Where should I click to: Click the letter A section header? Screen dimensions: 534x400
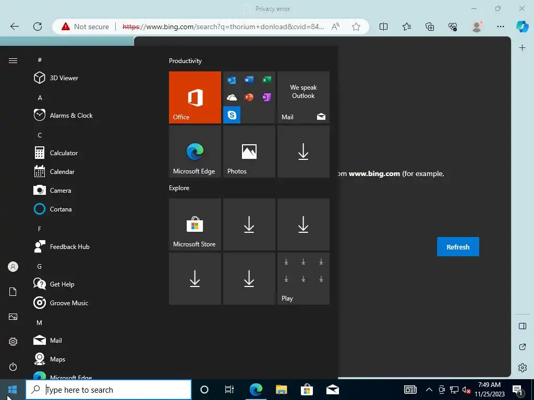pyautogui.click(x=40, y=97)
